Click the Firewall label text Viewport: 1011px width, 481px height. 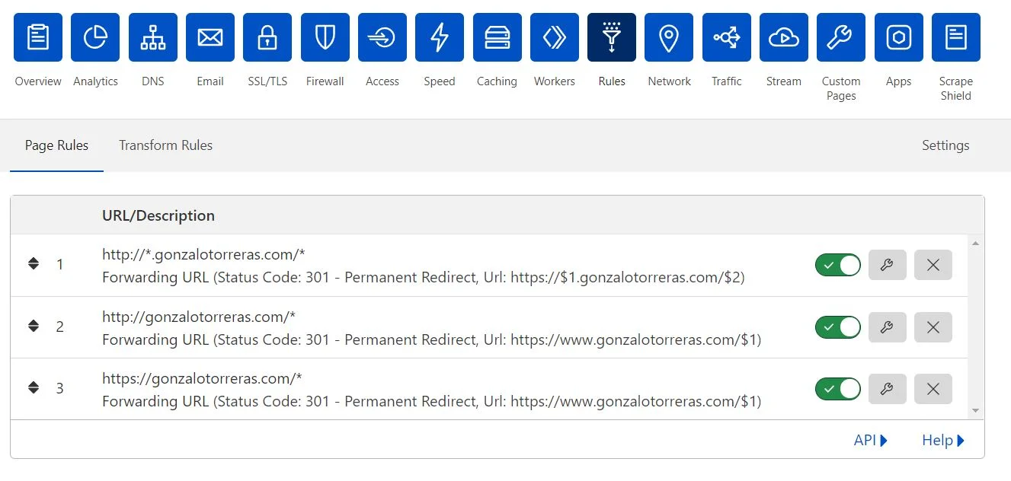point(325,81)
